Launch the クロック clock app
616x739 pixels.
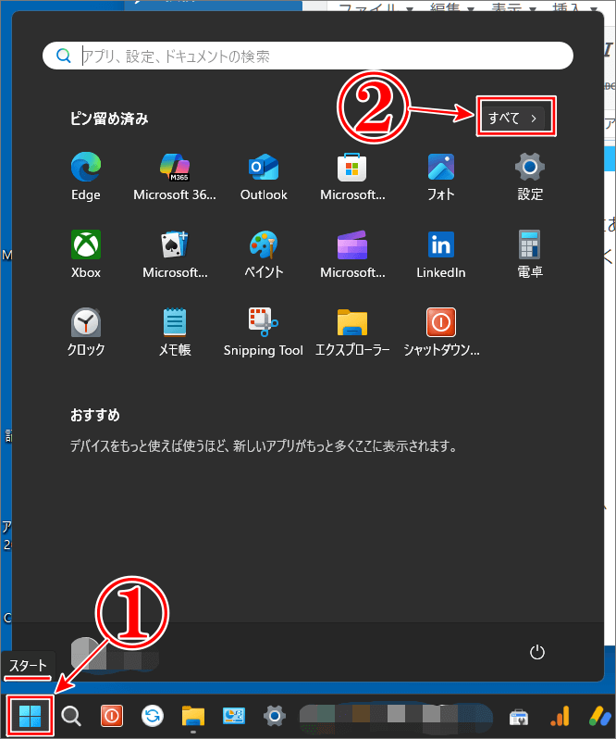[x=86, y=332]
